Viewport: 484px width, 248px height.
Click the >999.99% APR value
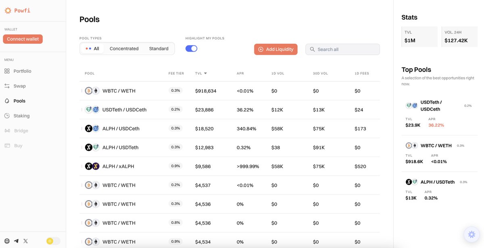pyautogui.click(x=248, y=166)
